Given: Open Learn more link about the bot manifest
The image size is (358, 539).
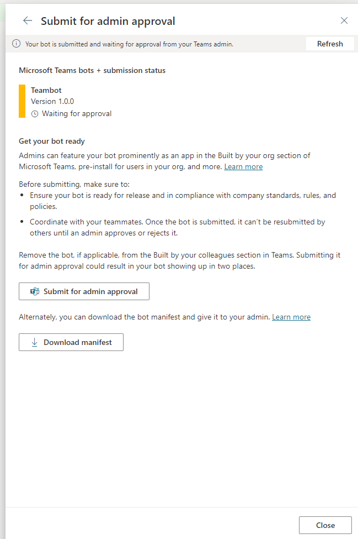Looking at the screenshot, I should [291, 317].
